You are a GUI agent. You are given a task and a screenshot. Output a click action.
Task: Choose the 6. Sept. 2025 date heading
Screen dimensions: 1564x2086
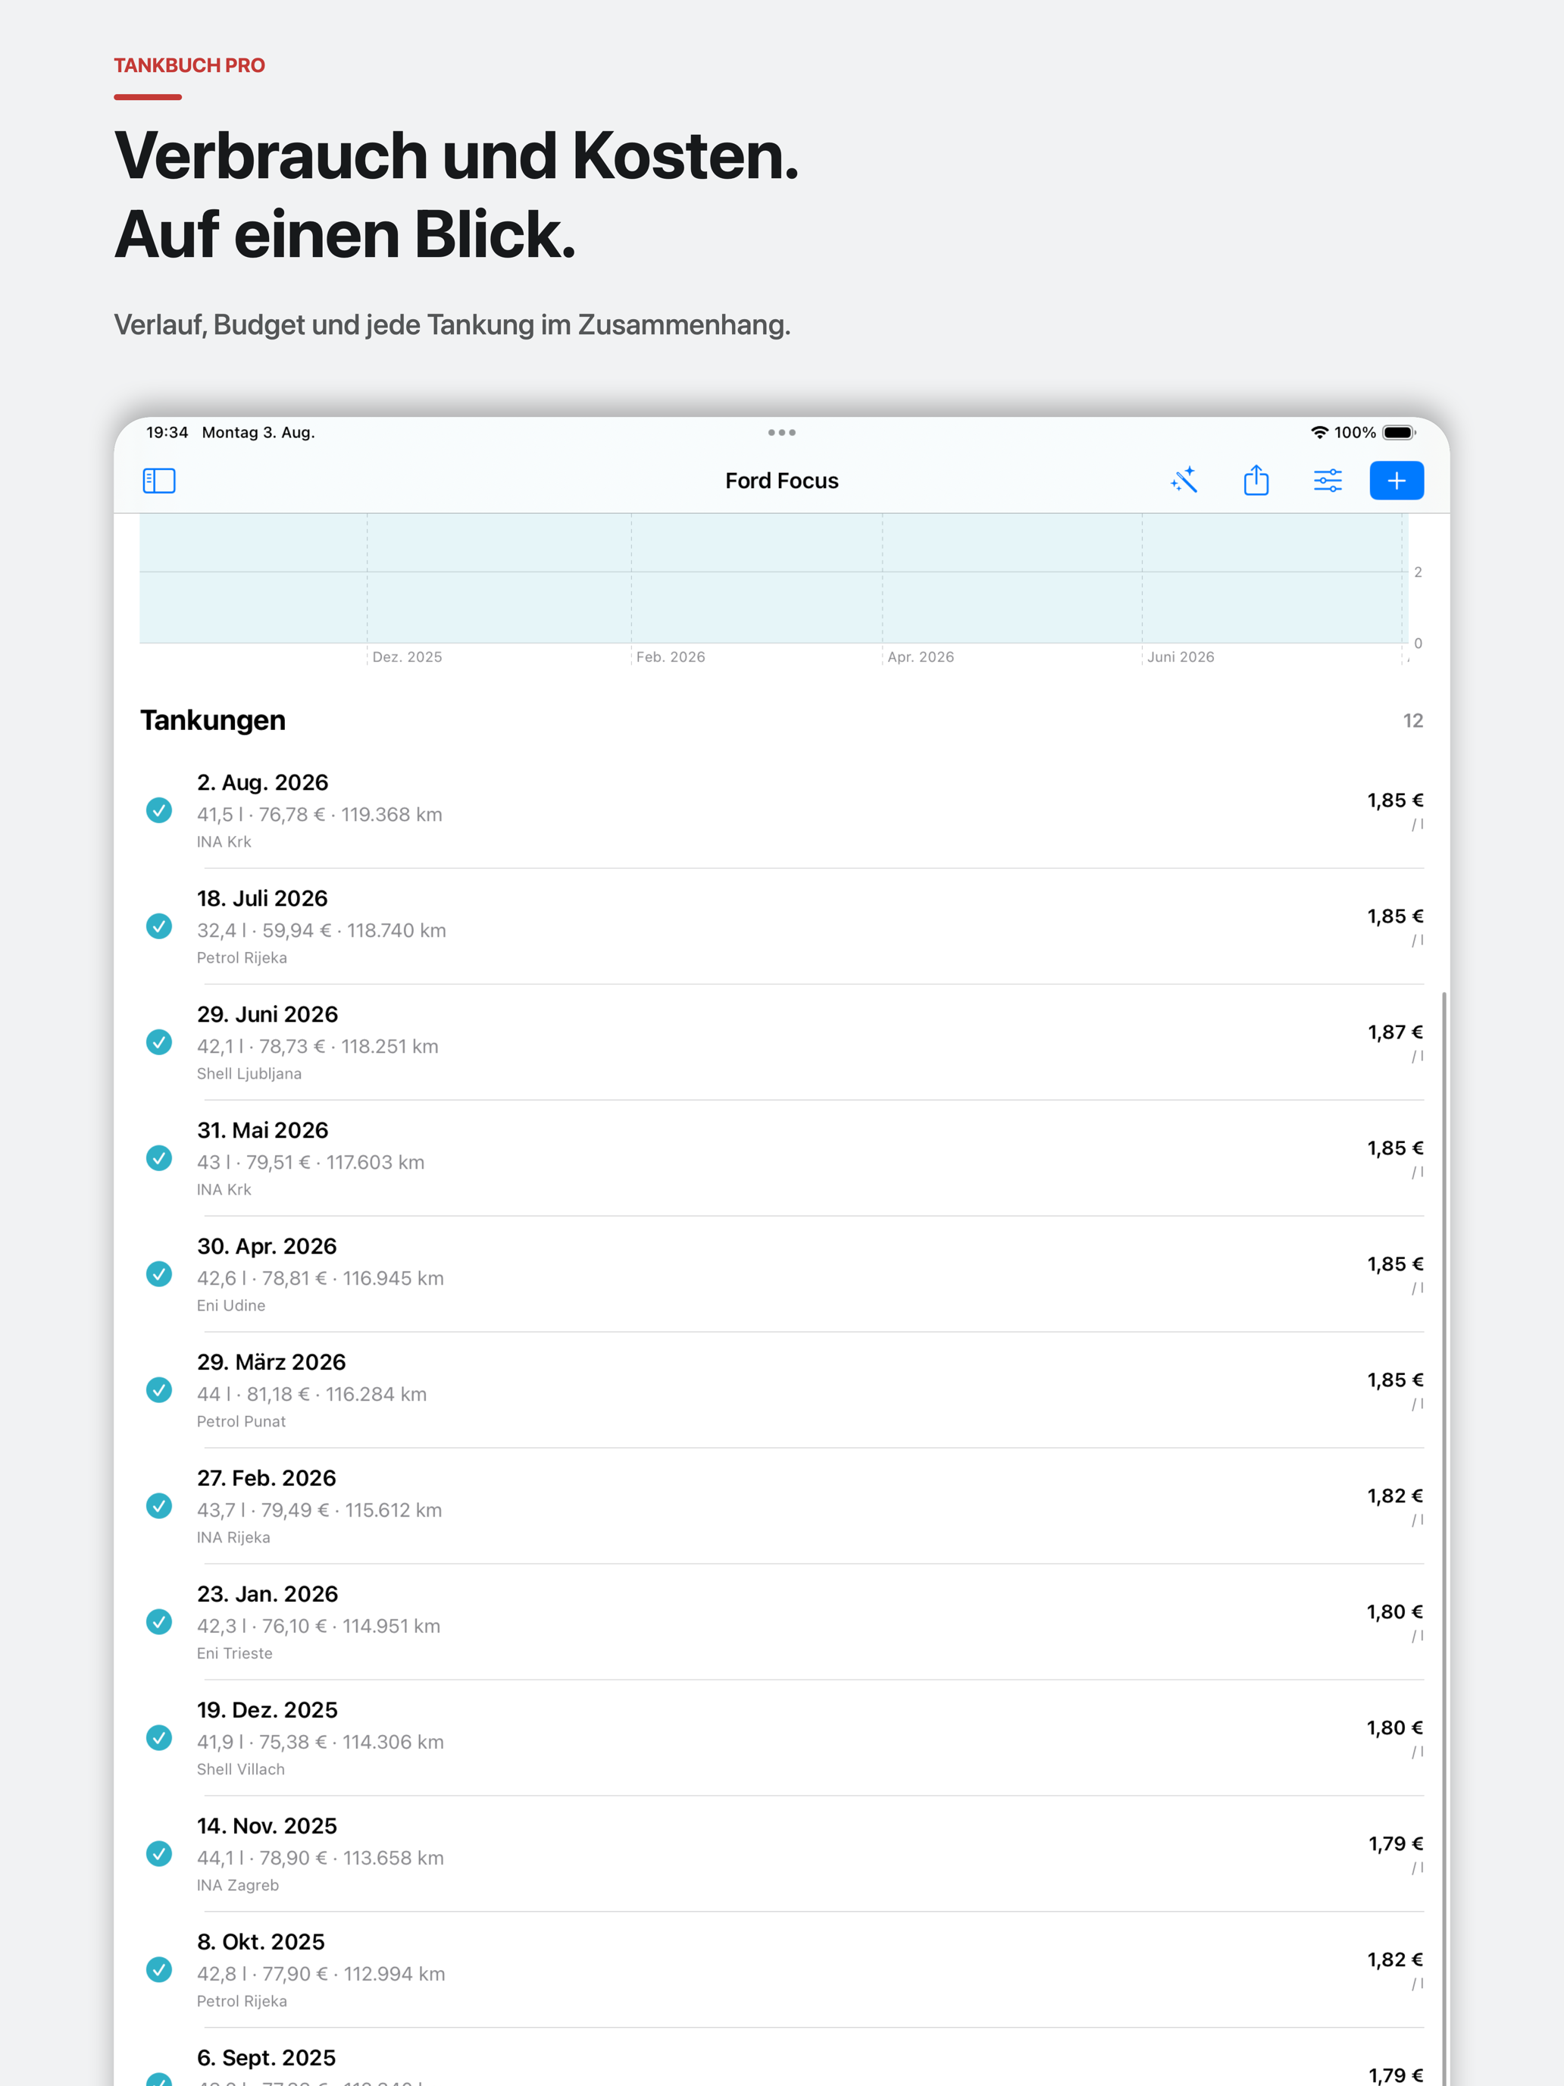[266, 2059]
